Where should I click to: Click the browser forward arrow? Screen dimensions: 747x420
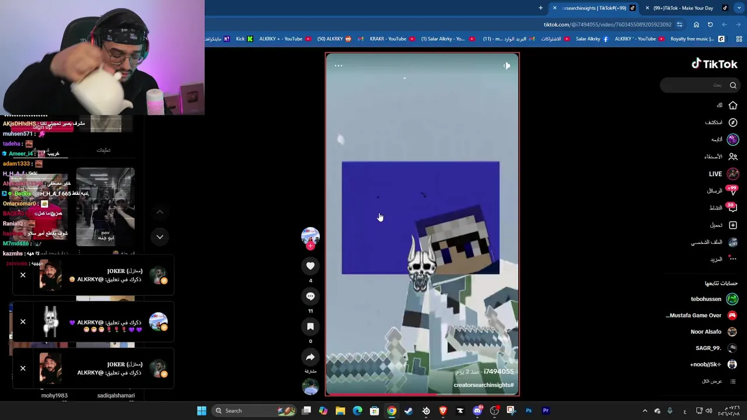point(724,24)
